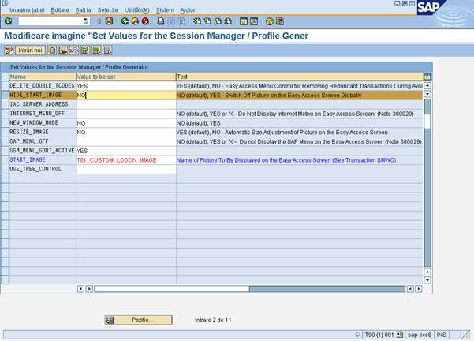Click the green Back arrow icon
The width and height of the screenshot is (474, 341).
125,21
